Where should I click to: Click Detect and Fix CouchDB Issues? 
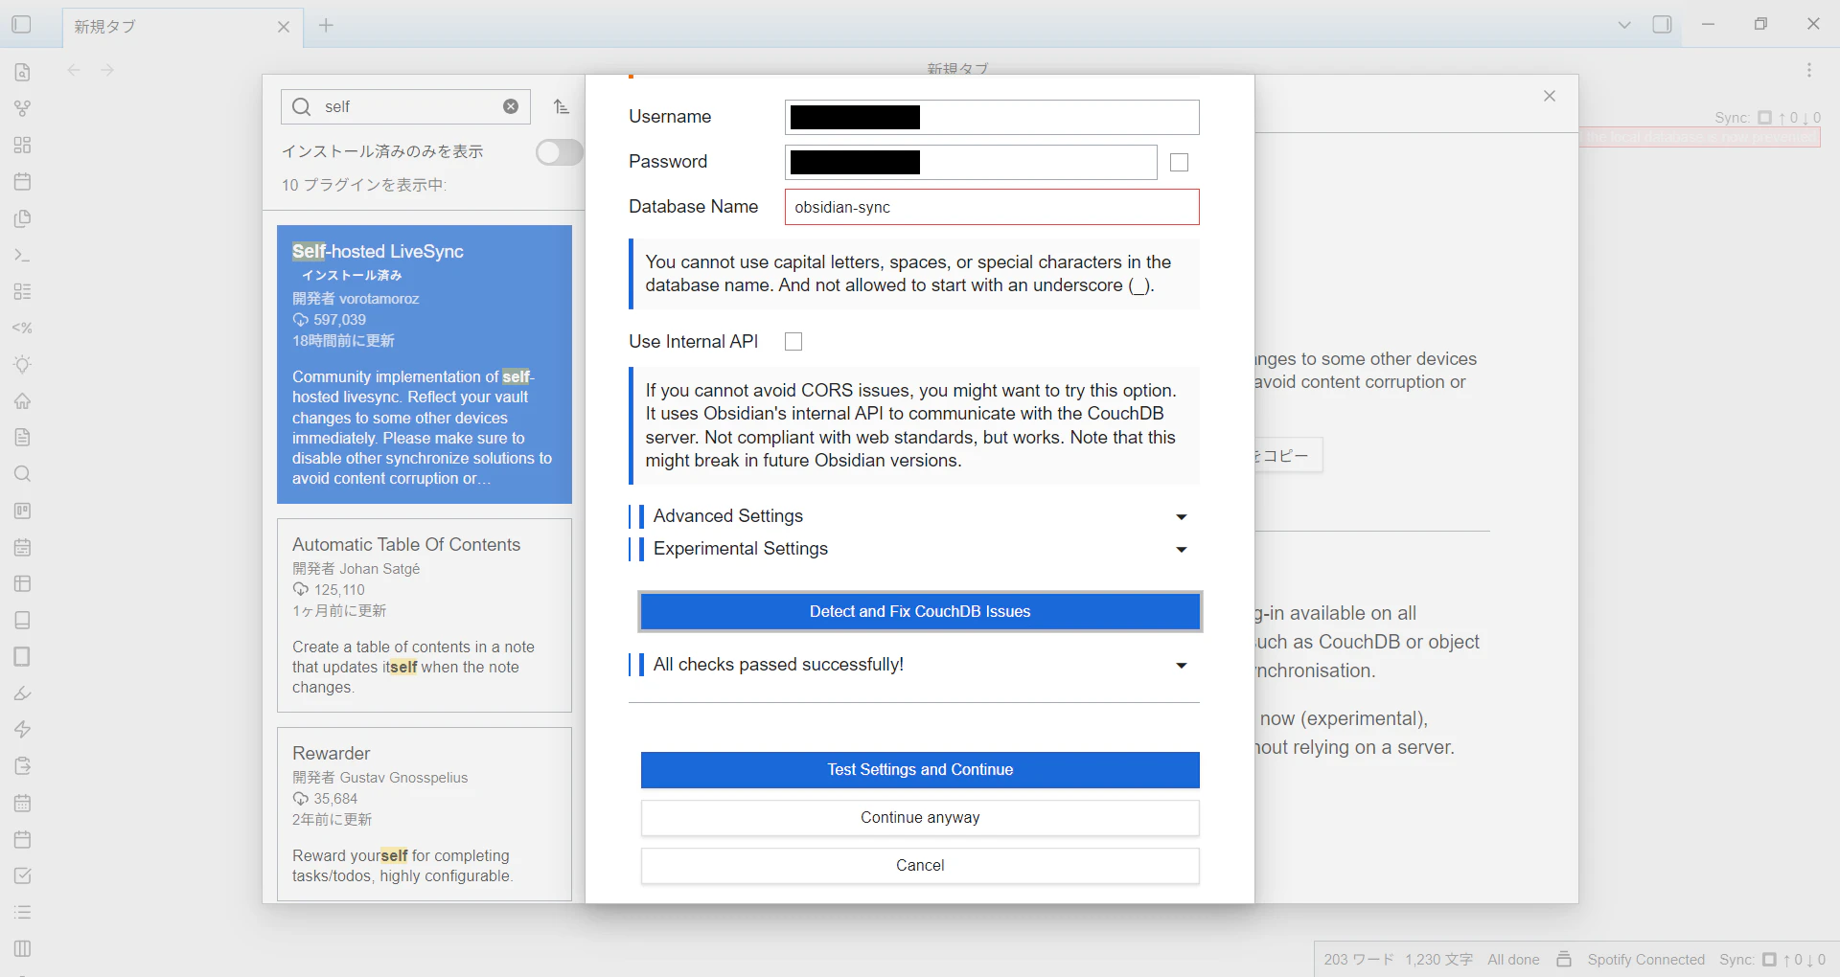tap(920, 612)
